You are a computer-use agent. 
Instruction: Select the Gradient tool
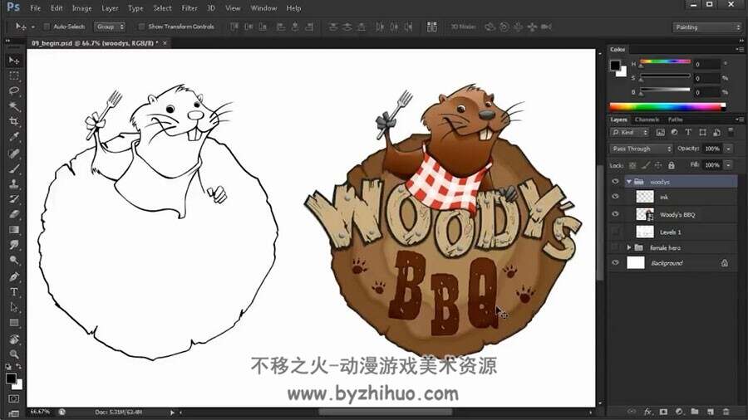coord(14,230)
